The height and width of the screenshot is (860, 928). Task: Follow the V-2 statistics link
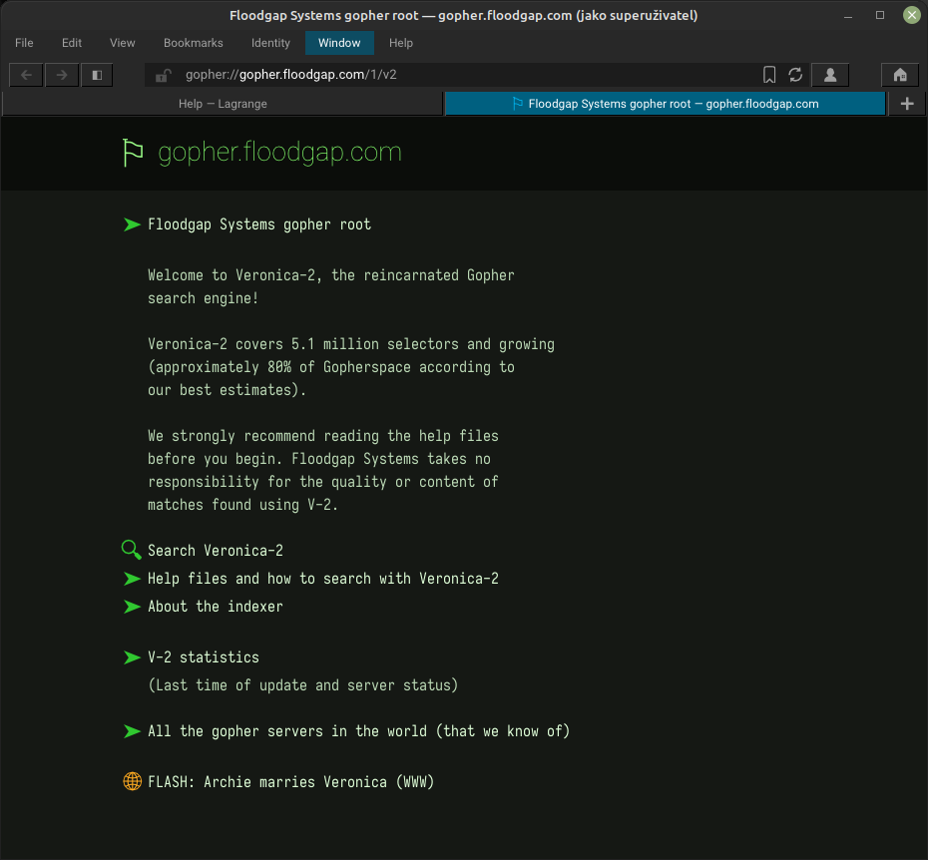[203, 657]
